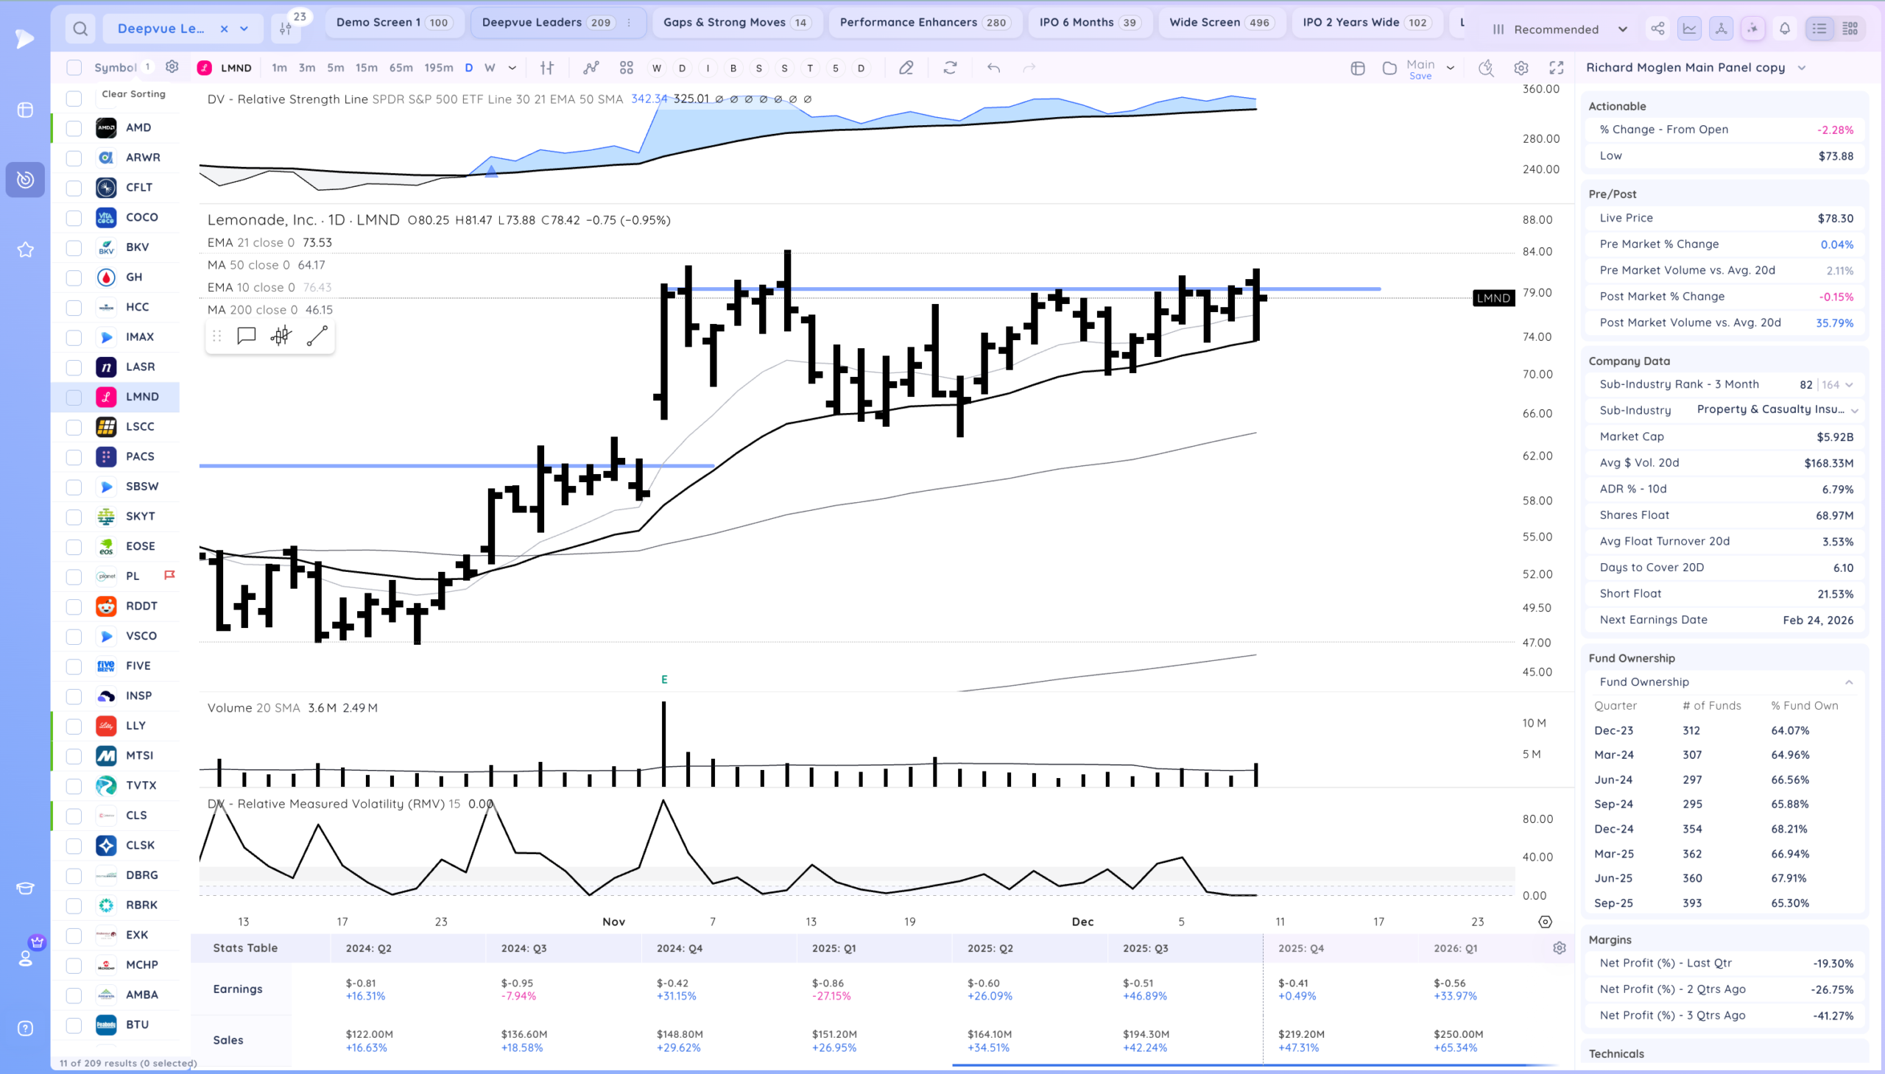Viewport: 1885px width, 1074px height.
Task: Select the 65m timeframe
Action: [x=401, y=68]
